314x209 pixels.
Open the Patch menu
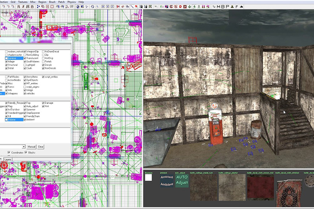point(62,2)
